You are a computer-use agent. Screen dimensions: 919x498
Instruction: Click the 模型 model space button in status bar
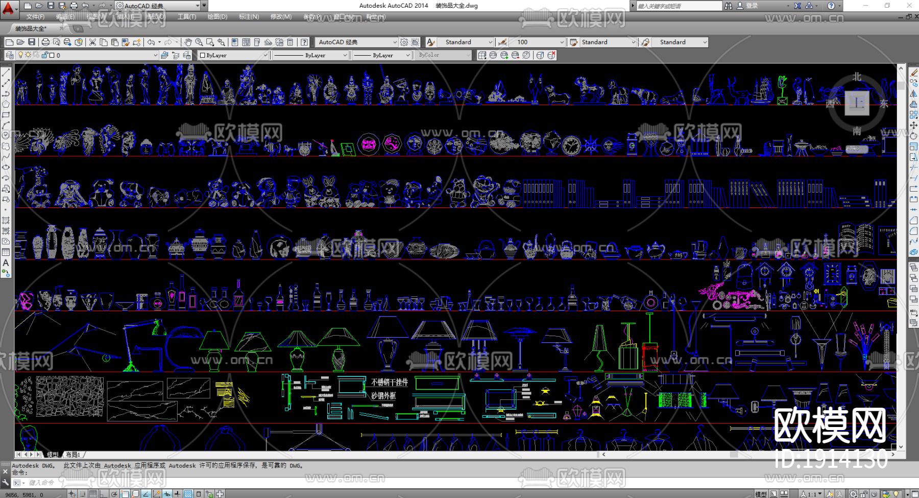[761, 494]
